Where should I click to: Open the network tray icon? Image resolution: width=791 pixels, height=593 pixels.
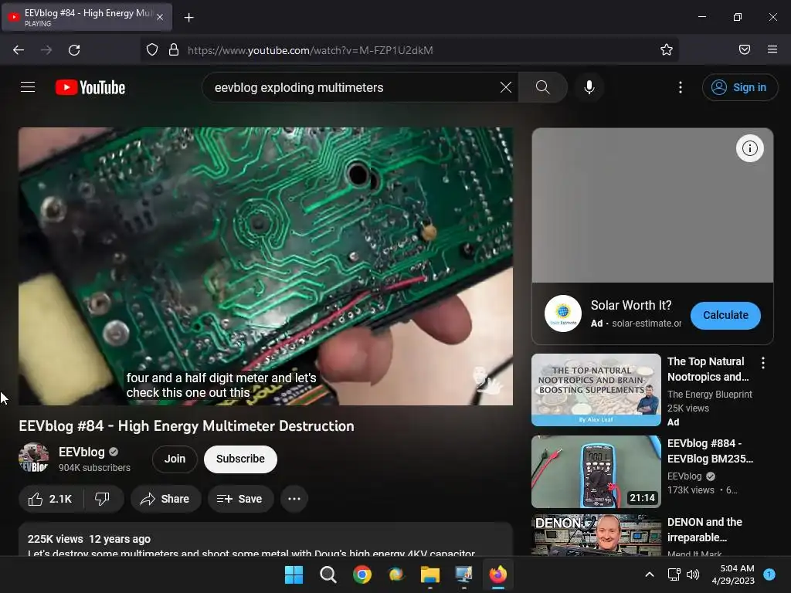click(x=674, y=574)
